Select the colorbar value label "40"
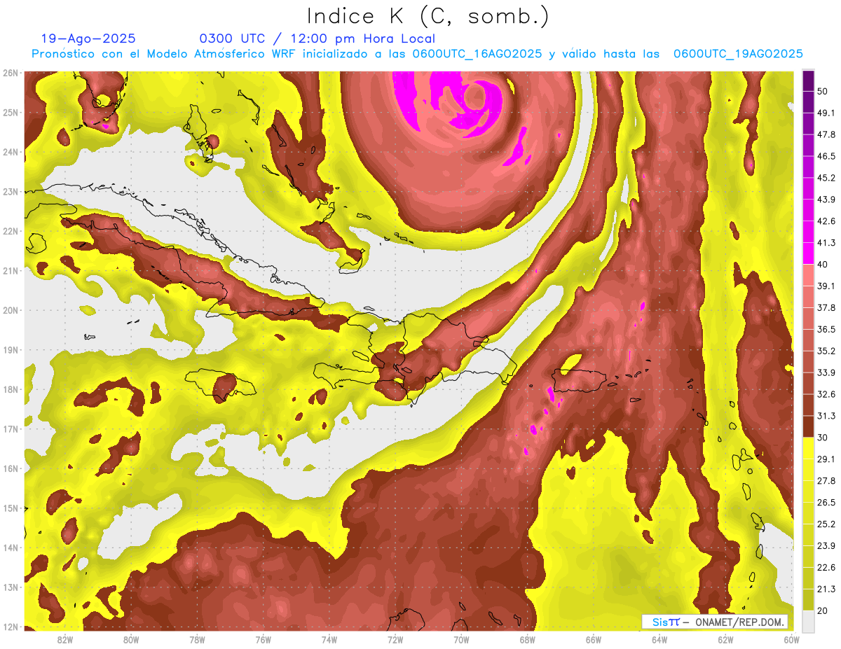This screenshot has height=649, width=841. click(822, 265)
